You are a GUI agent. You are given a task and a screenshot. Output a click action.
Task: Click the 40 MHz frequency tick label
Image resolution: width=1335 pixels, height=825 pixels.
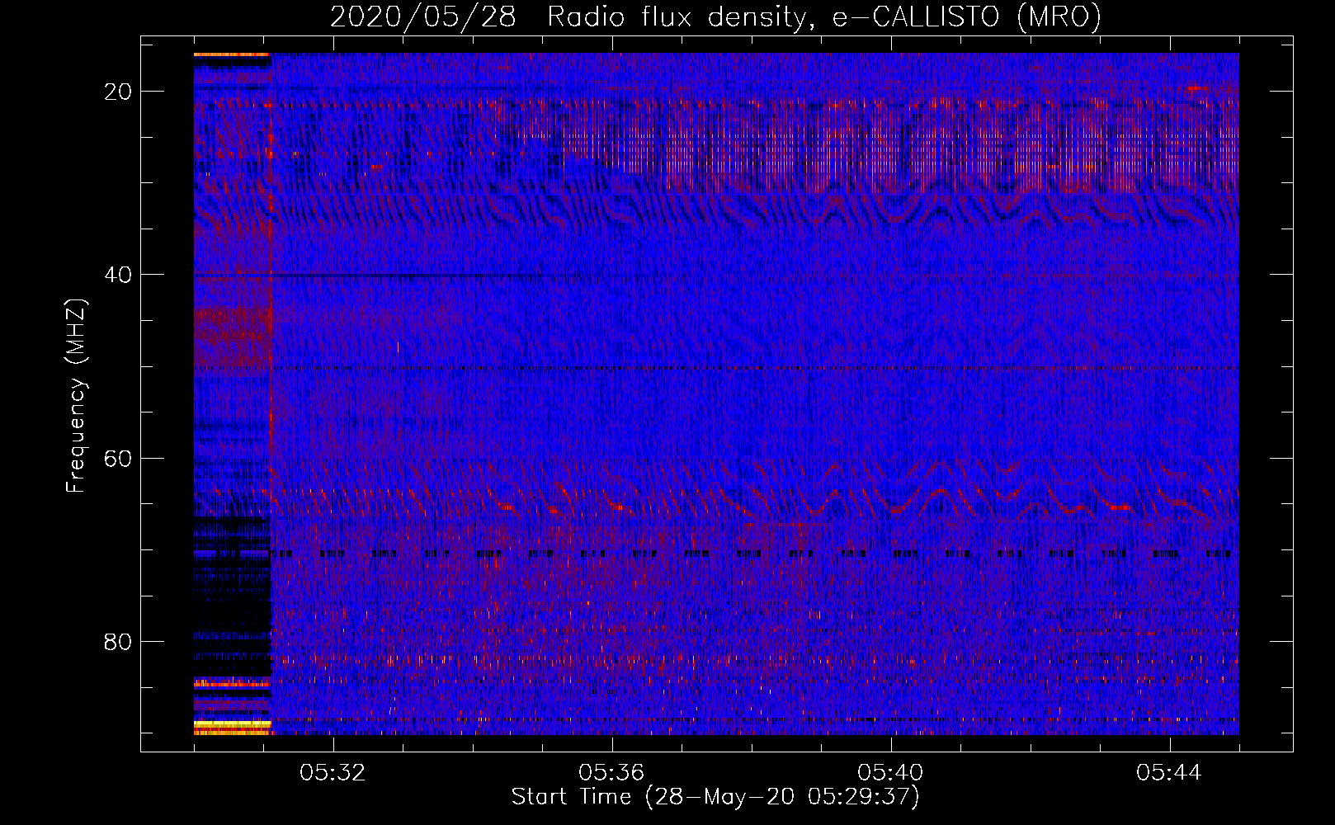click(118, 274)
